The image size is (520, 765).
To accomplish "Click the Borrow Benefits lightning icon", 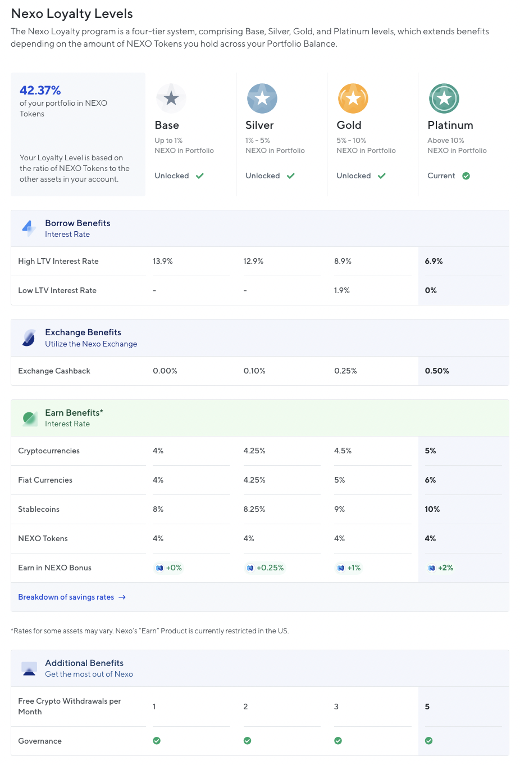I will (29, 228).
